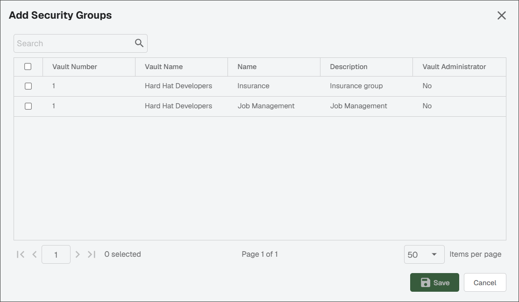Check the Insurance group row checkbox
Image resolution: width=519 pixels, height=302 pixels.
click(x=28, y=86)
